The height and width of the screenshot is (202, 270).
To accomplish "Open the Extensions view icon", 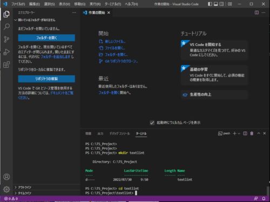I will click(x=6, y=65).
